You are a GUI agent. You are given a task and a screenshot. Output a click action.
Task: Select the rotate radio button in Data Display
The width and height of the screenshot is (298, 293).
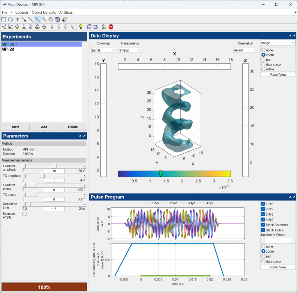264,69
